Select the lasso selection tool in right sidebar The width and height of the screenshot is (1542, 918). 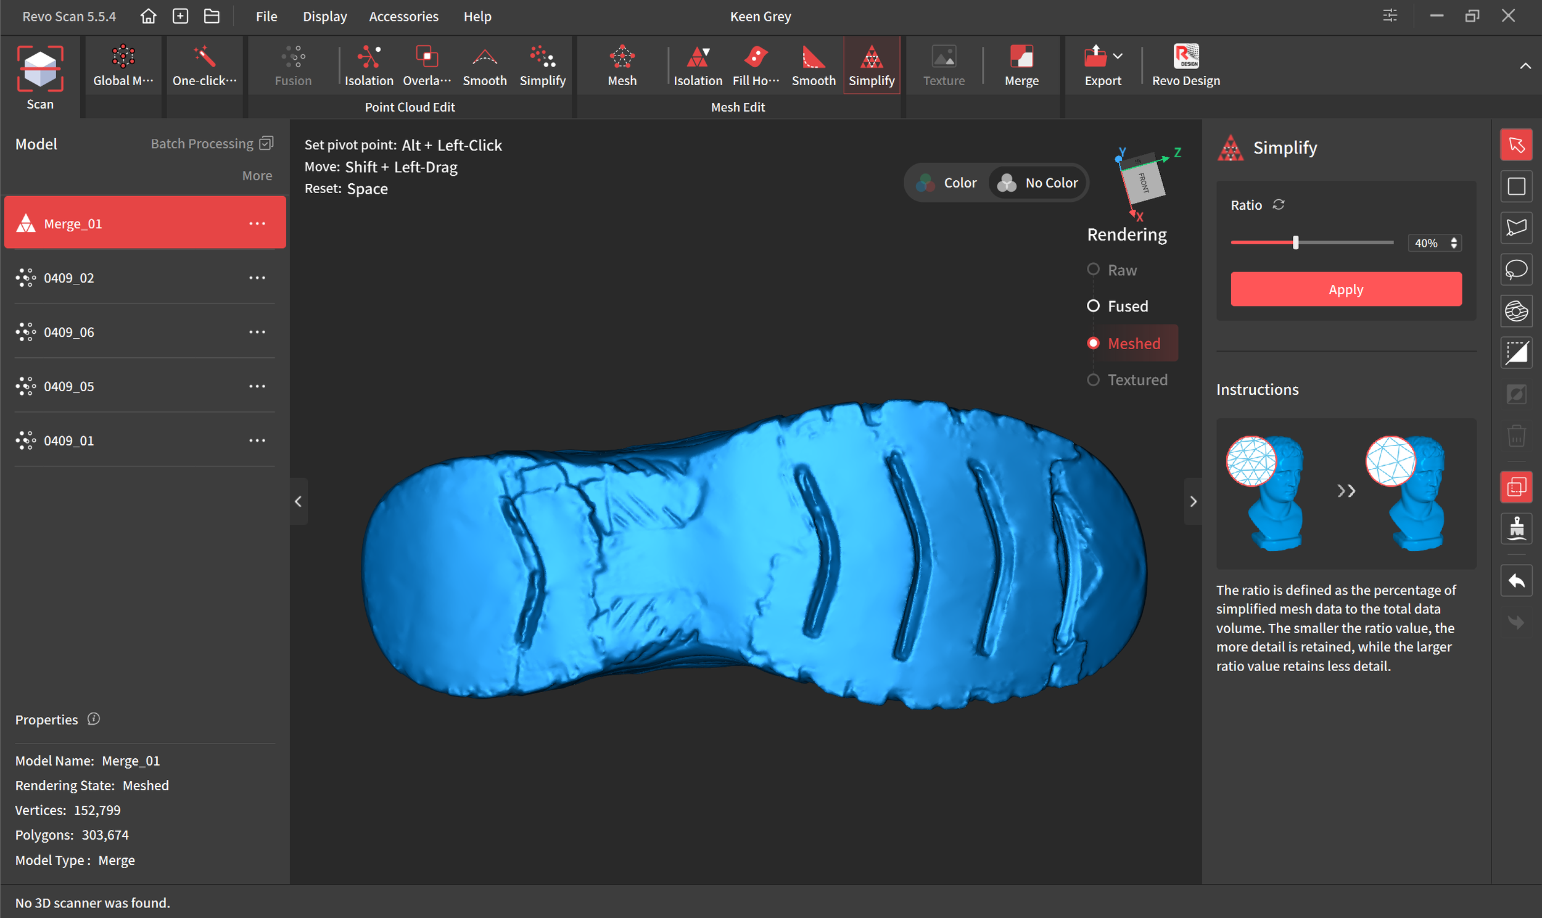(1515, 270)
